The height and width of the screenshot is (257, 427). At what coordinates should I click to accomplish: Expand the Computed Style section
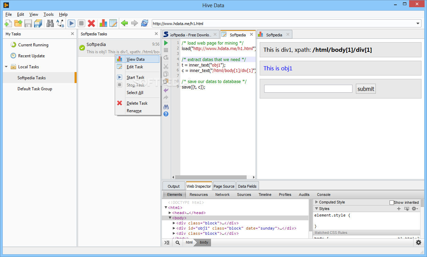[x=317, y=202]
